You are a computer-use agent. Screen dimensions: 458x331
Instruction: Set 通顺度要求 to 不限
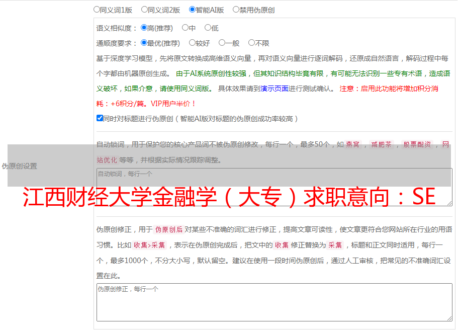point(251,43)
